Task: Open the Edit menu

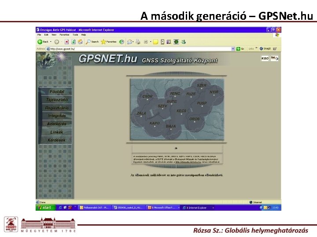Action: [x=46, y=35]
